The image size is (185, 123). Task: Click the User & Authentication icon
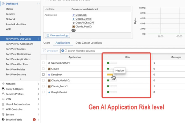coord(3,104)
